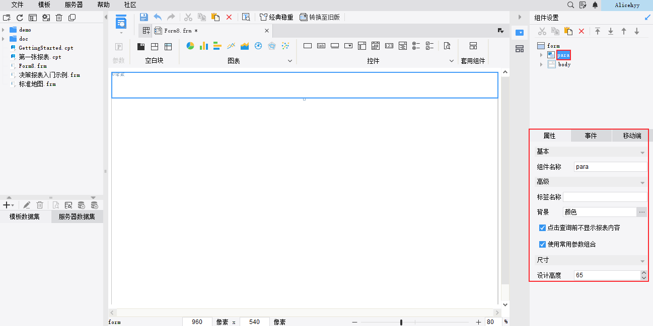The image size is (653, 326).
Task: Move component to top in component settings
Action: tap(598, 31)
